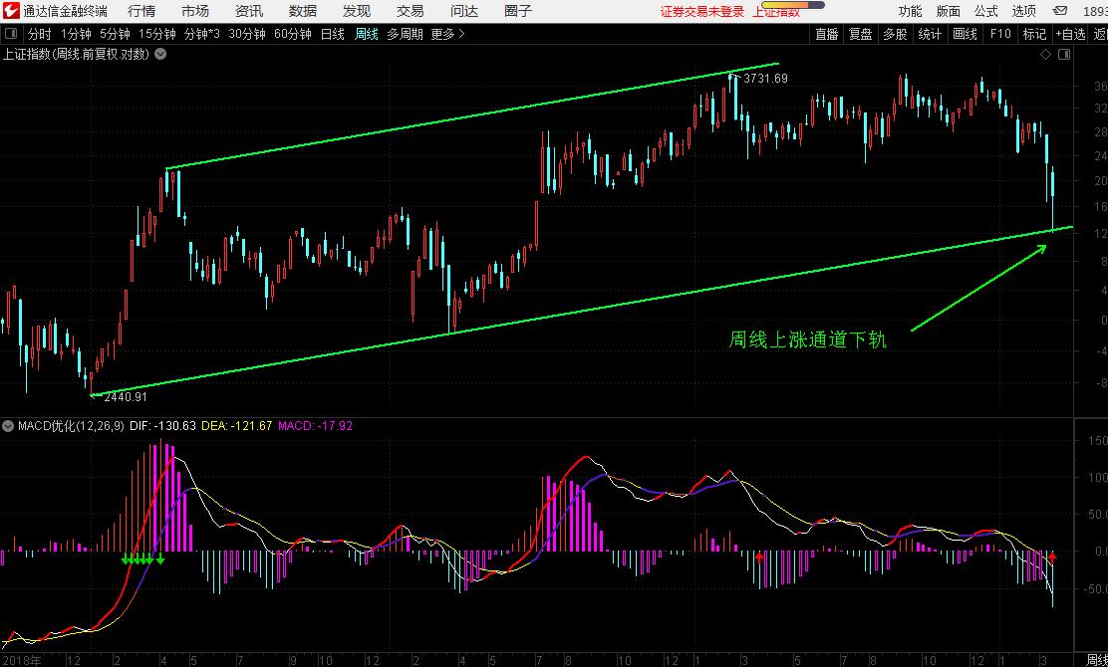Open the 资讯 menu

pos(249,11)
